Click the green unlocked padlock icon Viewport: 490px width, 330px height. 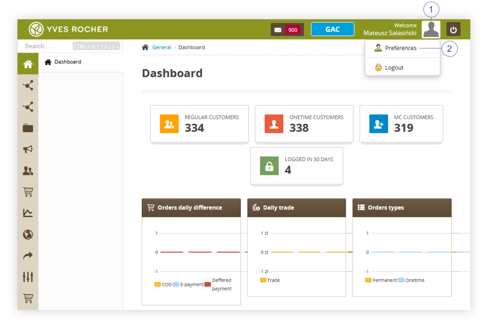pos(269,166)
